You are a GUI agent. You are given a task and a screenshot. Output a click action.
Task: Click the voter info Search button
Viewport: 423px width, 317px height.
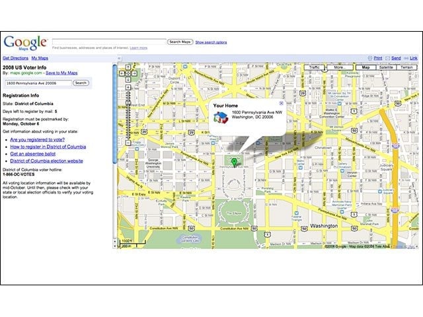pyautogui.click(x=81, y=83)
